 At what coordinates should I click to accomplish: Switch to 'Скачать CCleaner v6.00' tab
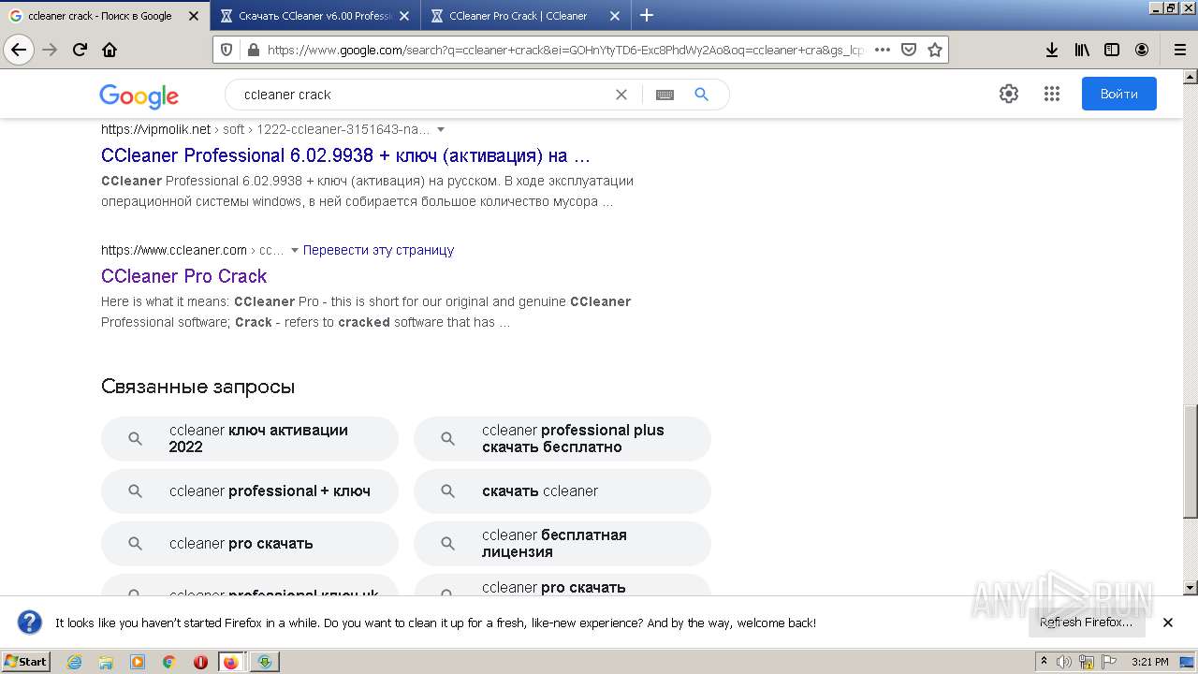(x=315, y=16)
